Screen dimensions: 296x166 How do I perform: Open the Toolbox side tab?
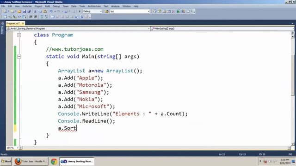pyautogui.click(x=2, y=28)
